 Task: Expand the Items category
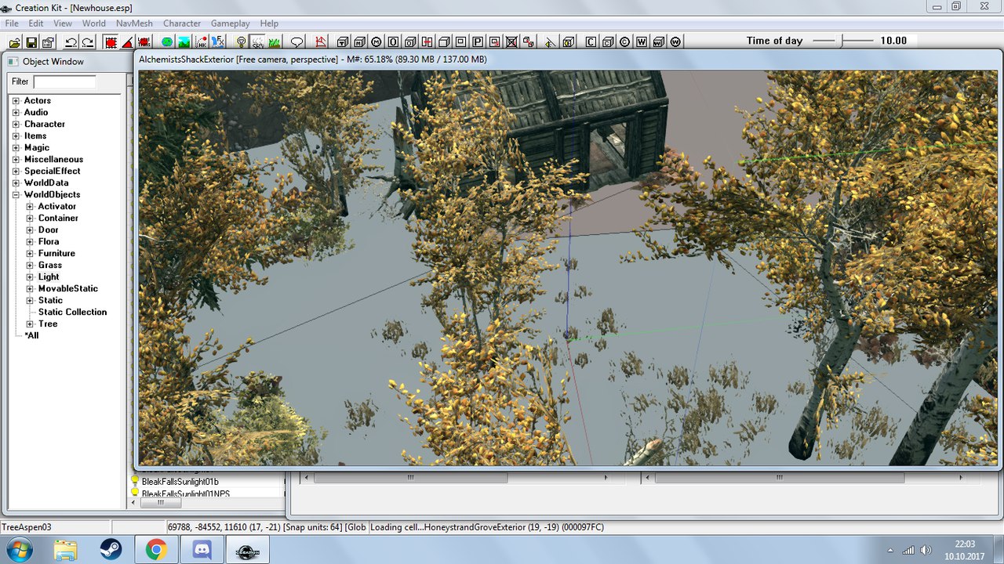(x=16, y=136)
